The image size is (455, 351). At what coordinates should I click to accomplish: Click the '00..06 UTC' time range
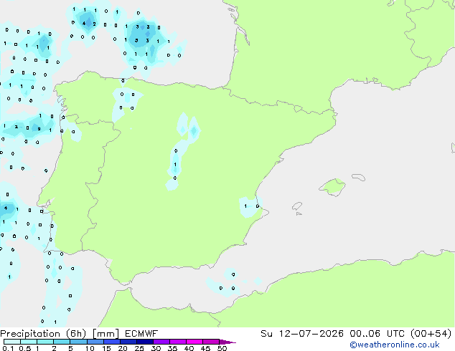[377, 334]
